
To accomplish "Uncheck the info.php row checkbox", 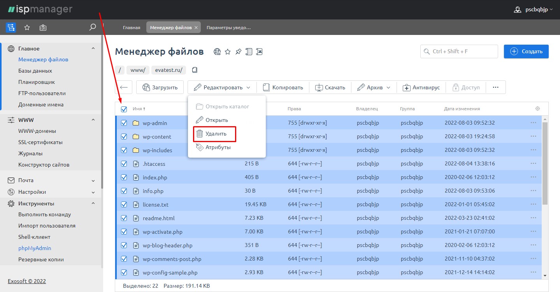I will click(124, 191).
